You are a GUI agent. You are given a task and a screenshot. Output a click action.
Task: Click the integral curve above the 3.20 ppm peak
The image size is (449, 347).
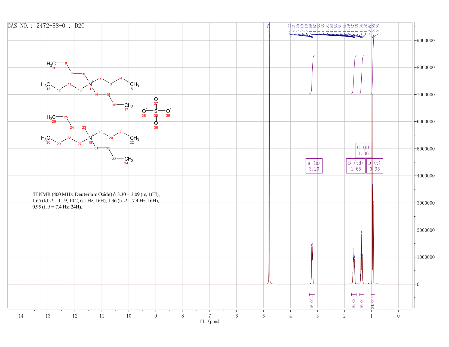[x=312, y=75]
